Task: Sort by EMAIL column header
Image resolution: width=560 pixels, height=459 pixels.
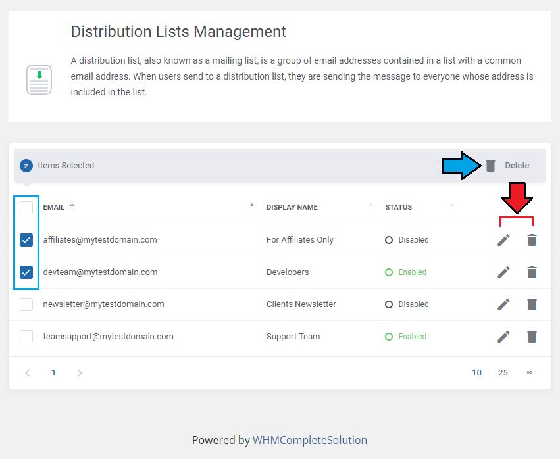Action: [53, 207]
